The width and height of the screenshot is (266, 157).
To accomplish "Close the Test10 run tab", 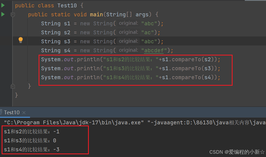I will click(24, 112).
